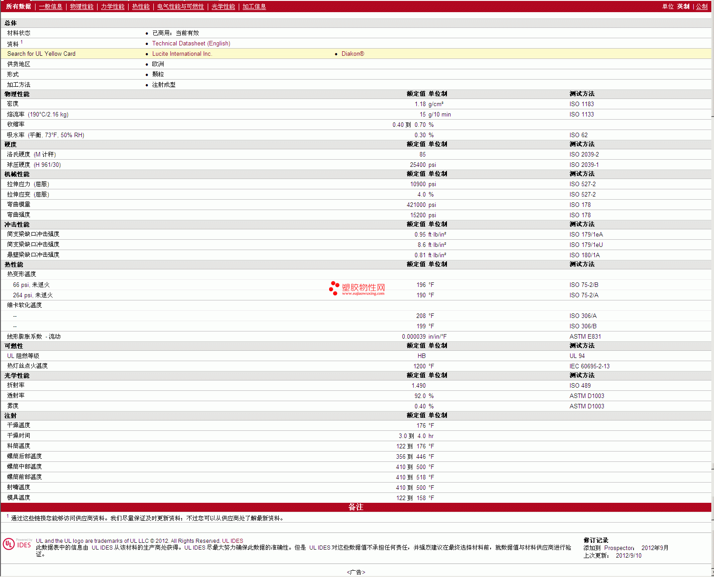Screen dimensions: 714x577
Task: Click the UL IDES logo in footer
Action: (17, 544)
